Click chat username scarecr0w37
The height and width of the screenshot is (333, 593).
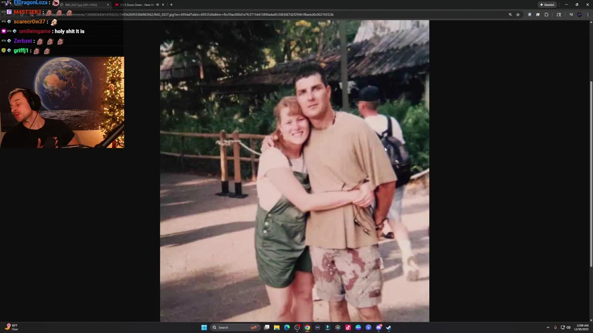30,22
